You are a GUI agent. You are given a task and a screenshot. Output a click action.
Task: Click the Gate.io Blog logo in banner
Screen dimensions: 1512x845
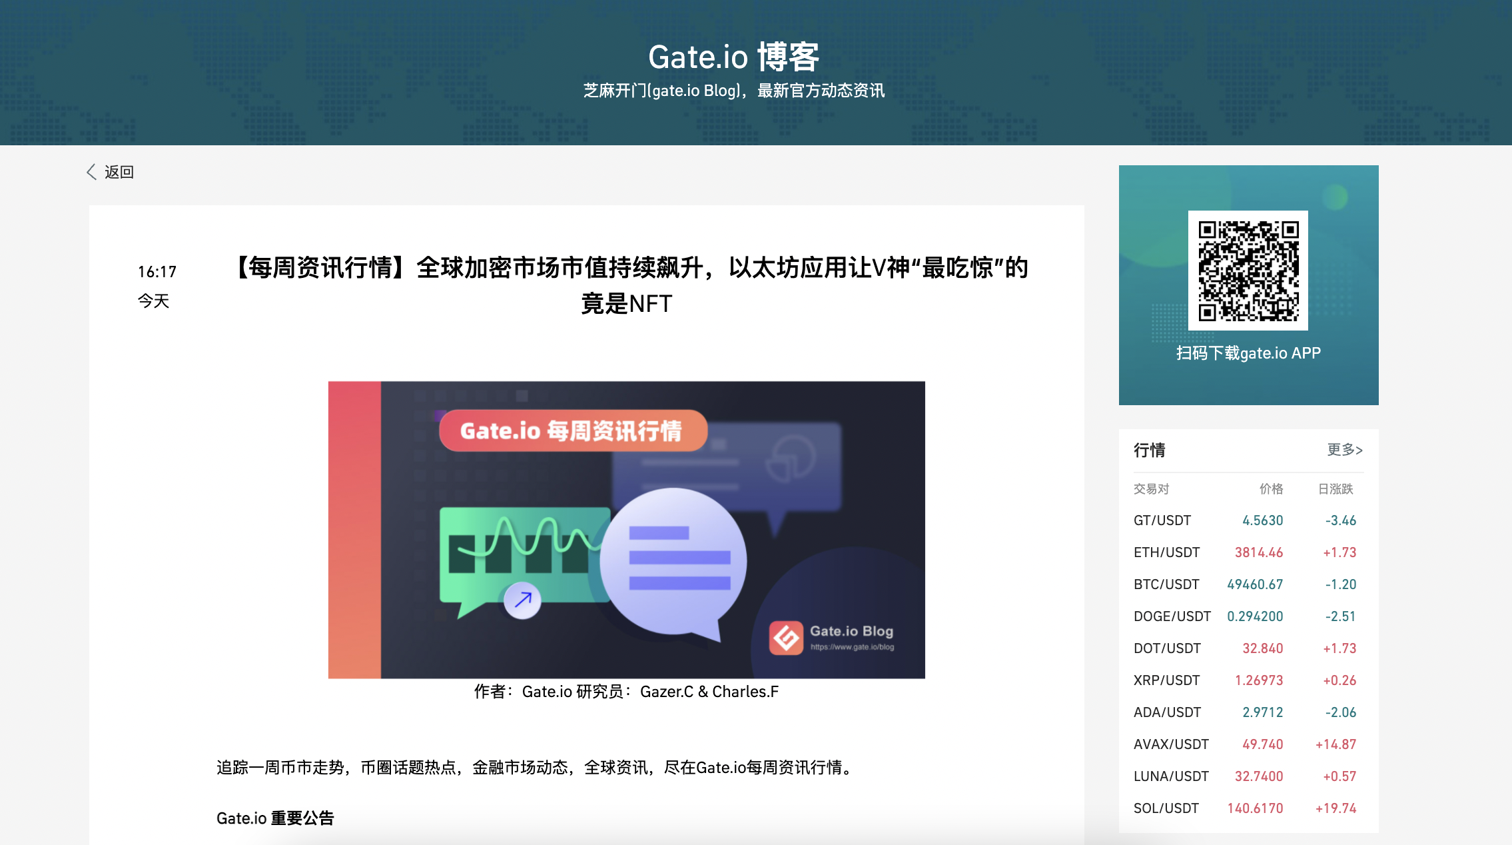point(787,638)
